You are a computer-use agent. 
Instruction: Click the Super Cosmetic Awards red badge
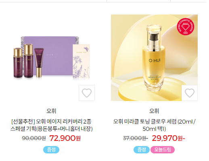pyautogui.click(x=186, y=27)
